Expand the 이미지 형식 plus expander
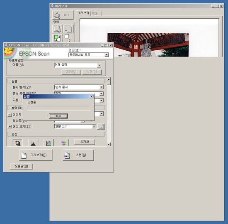The image size is (228, 224). coord(10,115)
